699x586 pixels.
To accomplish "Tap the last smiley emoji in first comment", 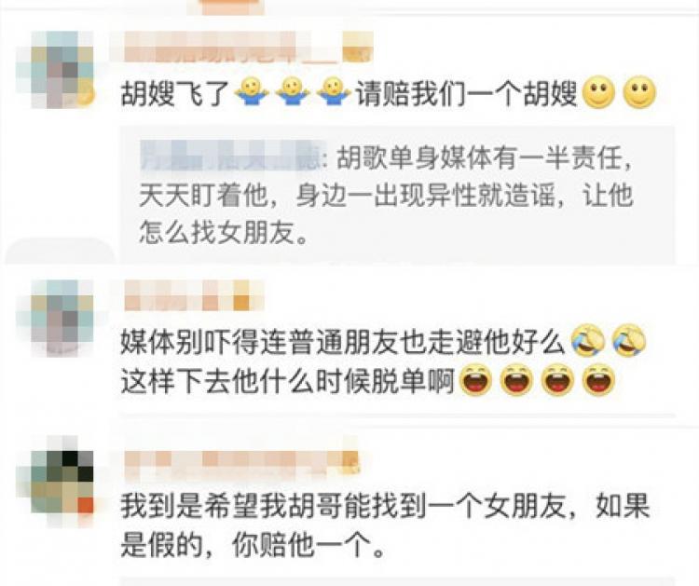I will click(x=639, y=93).
